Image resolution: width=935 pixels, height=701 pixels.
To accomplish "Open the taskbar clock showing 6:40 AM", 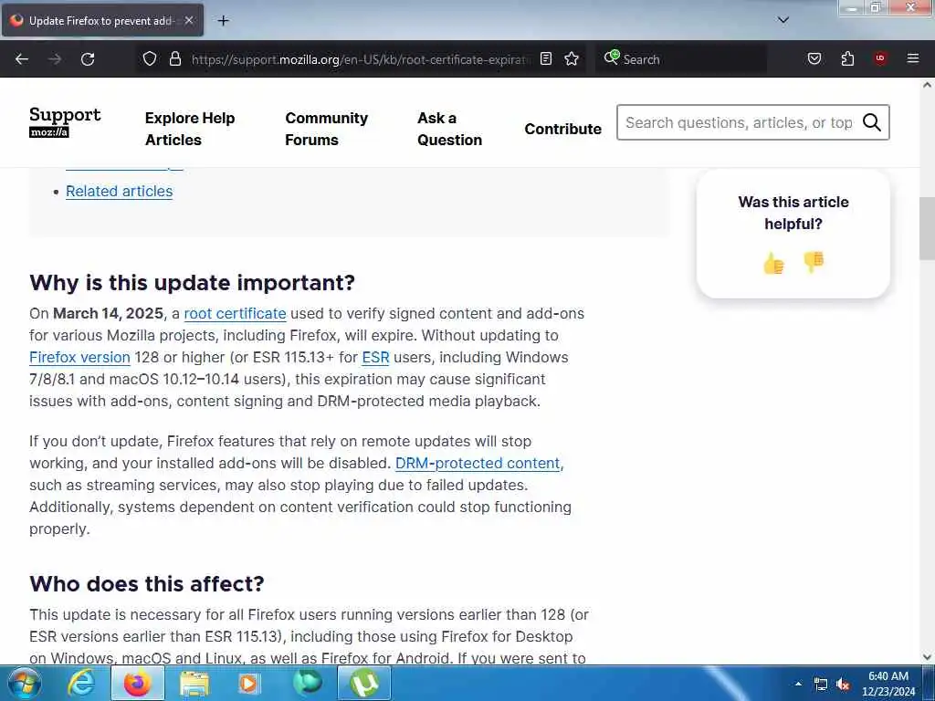I will tap(888, 684).
